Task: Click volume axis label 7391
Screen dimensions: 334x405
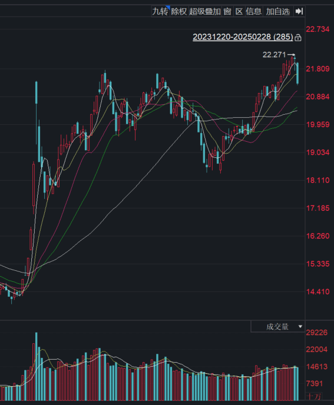Action: pyautogui.click(x=315, y=384)
